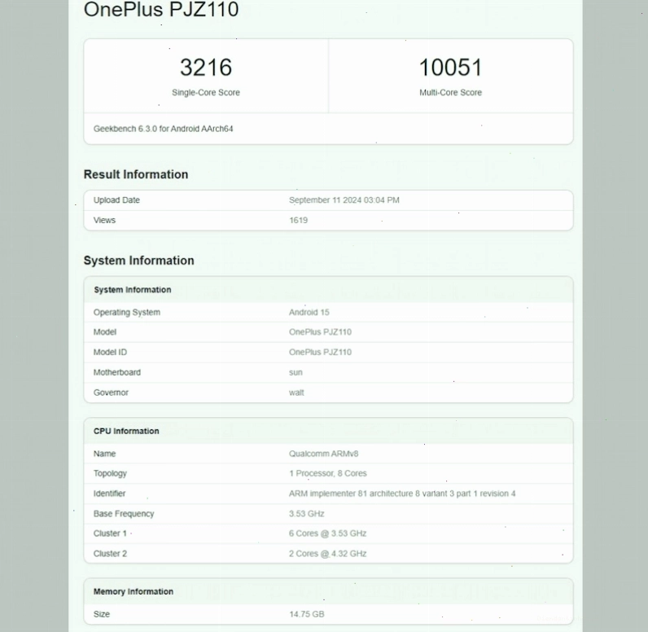Click the Motherboard label
648x632 pixels.
(x=117, y=372)
